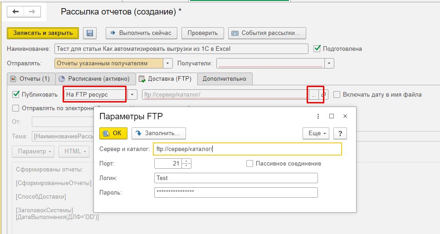
Task: Decrease the port number with down arrow
Action: pyautogui.click(x=186, y=166)
